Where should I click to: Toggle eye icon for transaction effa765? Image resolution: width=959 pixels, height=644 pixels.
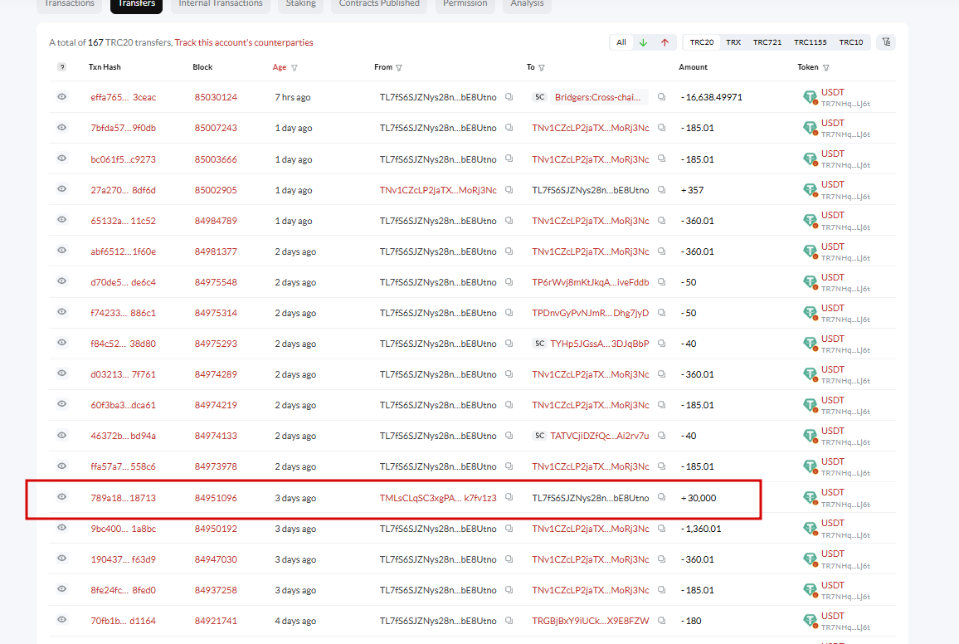pyautogui.click(x=61, y=96)
